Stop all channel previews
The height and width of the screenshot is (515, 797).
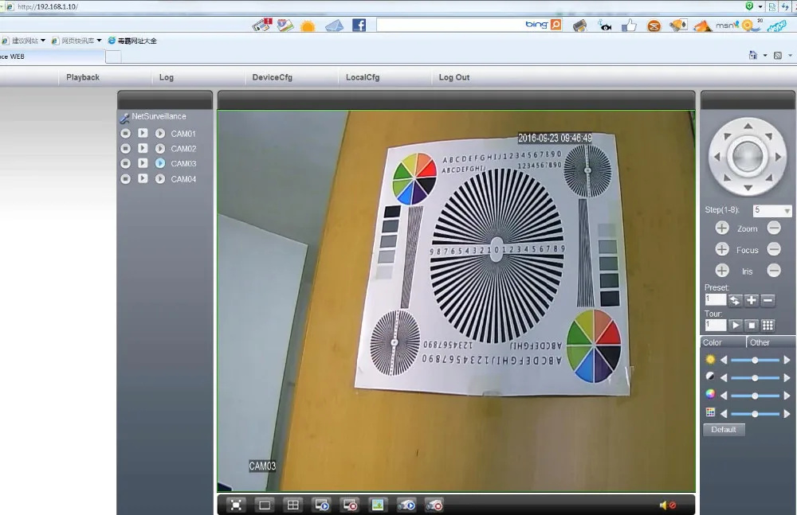[x=350, y=505]
